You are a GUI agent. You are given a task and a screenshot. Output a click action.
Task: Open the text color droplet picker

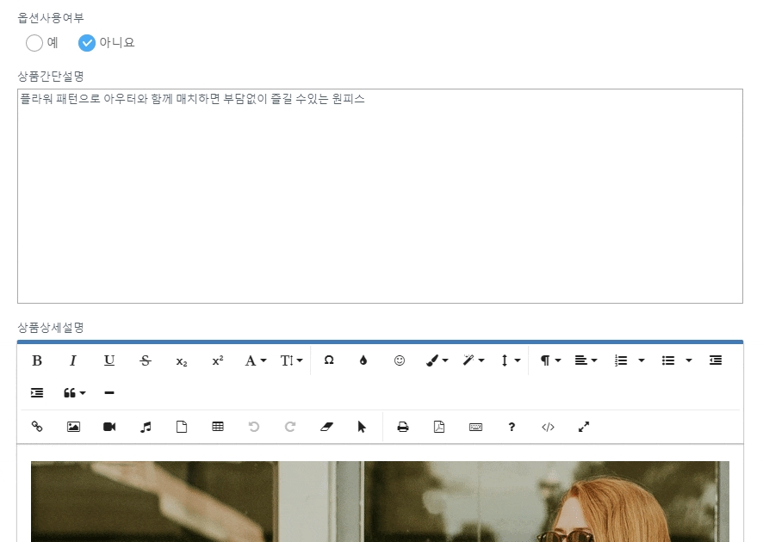(363, 360)
